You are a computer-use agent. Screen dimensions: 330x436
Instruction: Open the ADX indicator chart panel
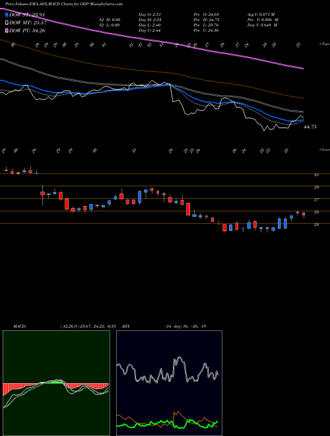tap(169, 383)
